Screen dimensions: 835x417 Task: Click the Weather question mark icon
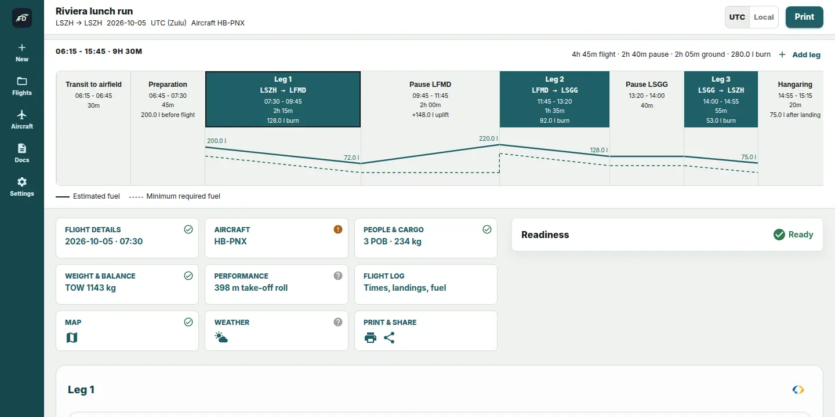click(x=338, y=322)
